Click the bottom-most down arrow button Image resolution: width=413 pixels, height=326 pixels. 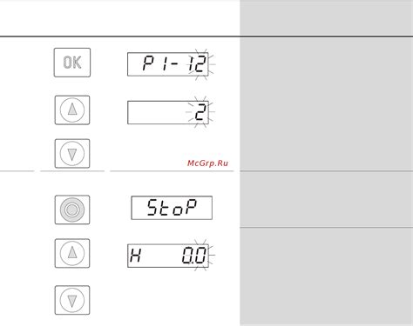point(72,300)
